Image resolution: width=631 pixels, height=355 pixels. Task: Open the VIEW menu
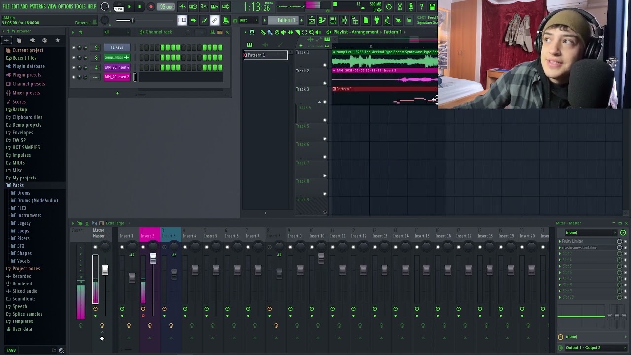point(52,6)
